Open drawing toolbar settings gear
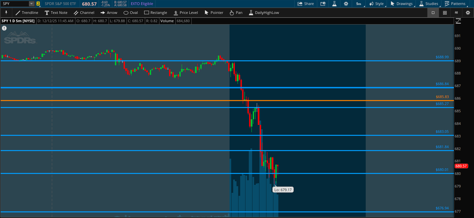Image resolution: width=474 pixels, height=218 pixels. 468,13
